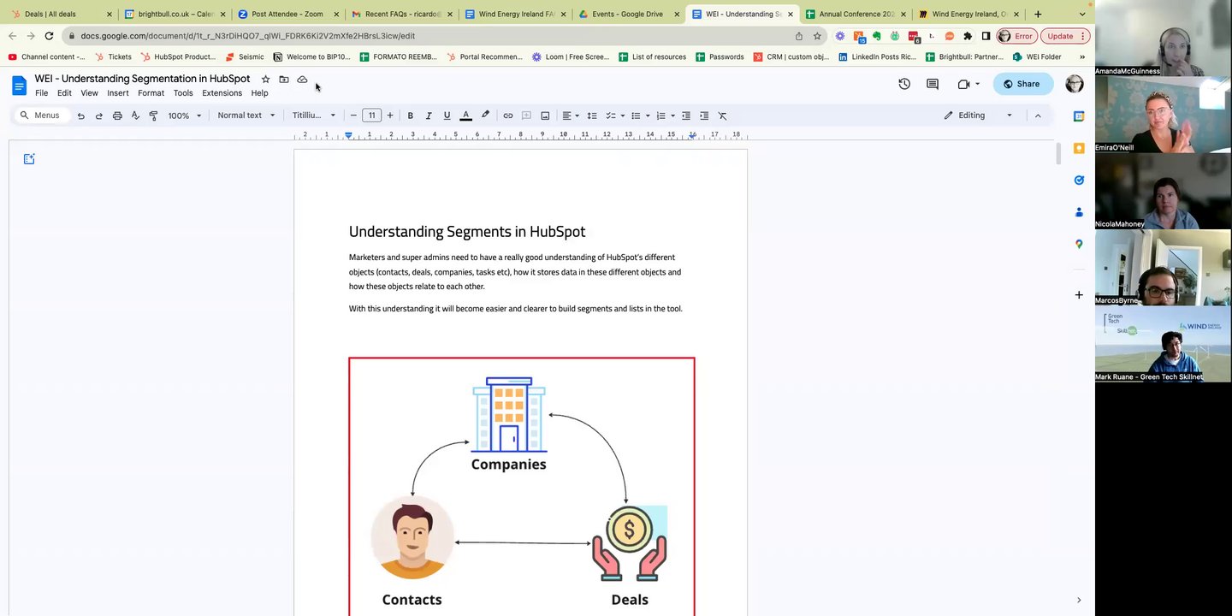Image resolution: width=1232 pixels, height=616 pixels.
Task: Open line and paragraph spacing options
Action: 592,115
